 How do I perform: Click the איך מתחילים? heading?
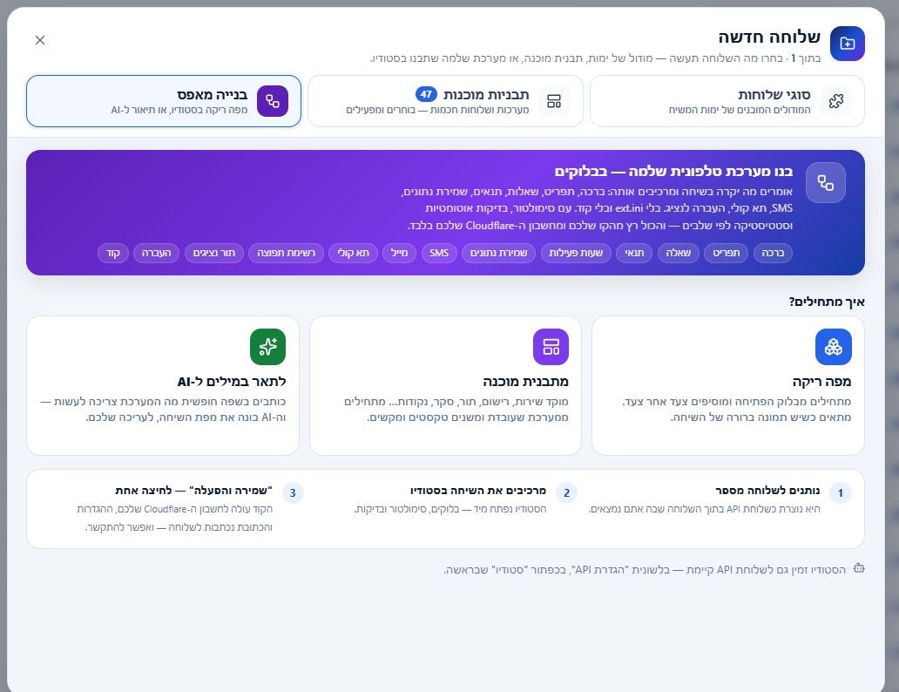tap(826, 302)
